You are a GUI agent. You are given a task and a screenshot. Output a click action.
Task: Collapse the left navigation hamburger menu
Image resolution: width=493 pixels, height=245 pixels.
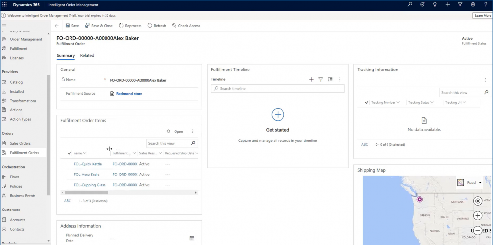[4, 26]
